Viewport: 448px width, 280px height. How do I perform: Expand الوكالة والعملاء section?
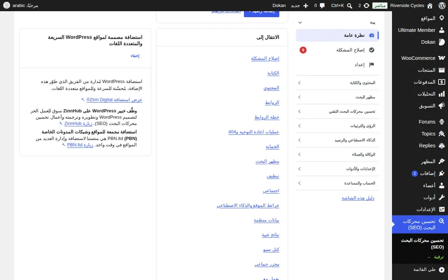pos(337,154)
